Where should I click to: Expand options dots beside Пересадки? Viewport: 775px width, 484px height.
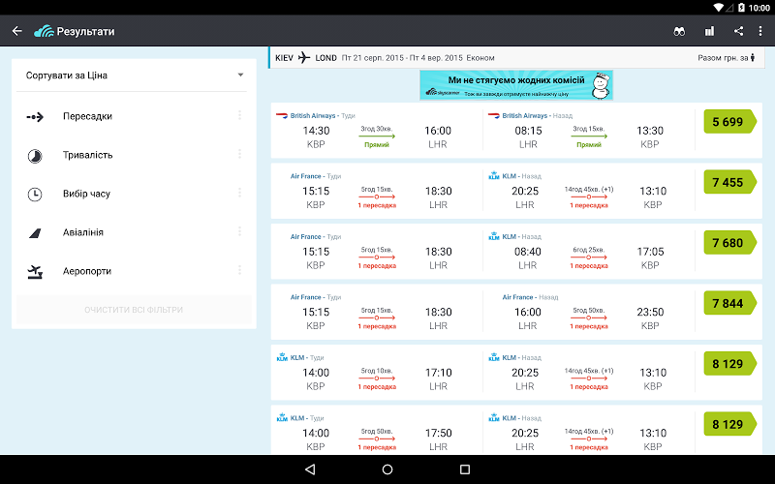pyautogui.click(x=239, y=115)
